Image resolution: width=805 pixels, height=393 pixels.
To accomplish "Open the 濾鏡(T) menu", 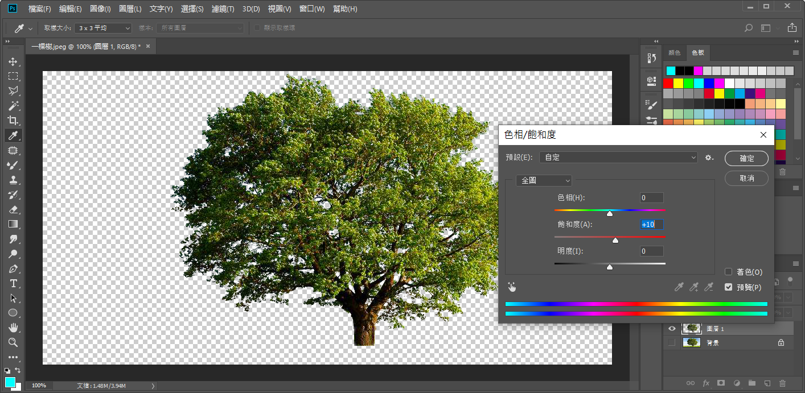I will point(223,9).
